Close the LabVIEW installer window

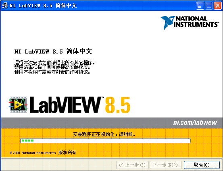pos(218,6)
